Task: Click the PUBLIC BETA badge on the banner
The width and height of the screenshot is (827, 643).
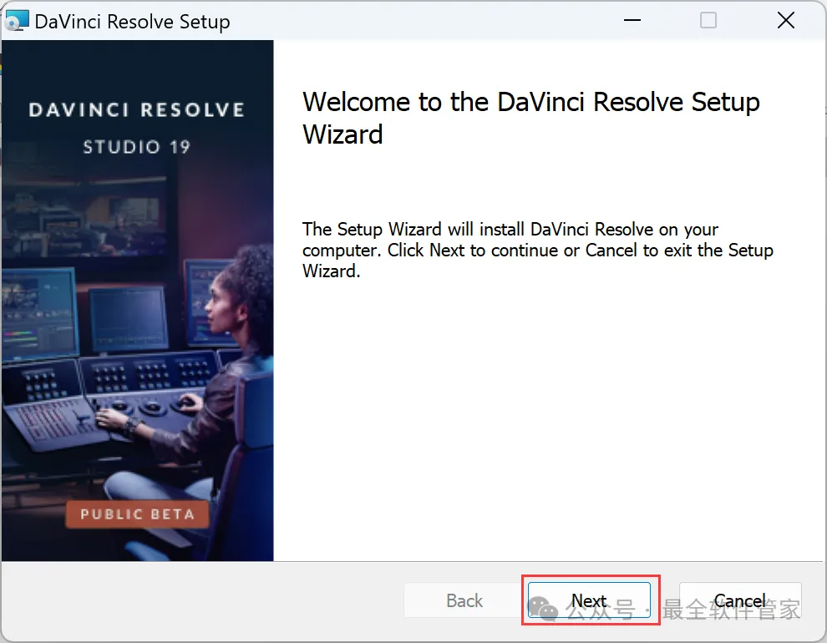Action: [137, 514]
